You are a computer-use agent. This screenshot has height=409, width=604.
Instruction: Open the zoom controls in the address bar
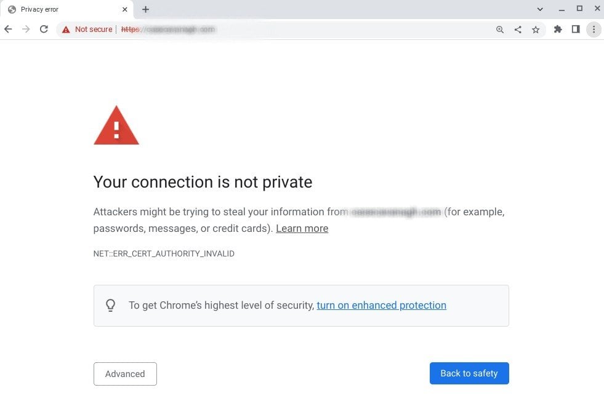click(500, 29)
